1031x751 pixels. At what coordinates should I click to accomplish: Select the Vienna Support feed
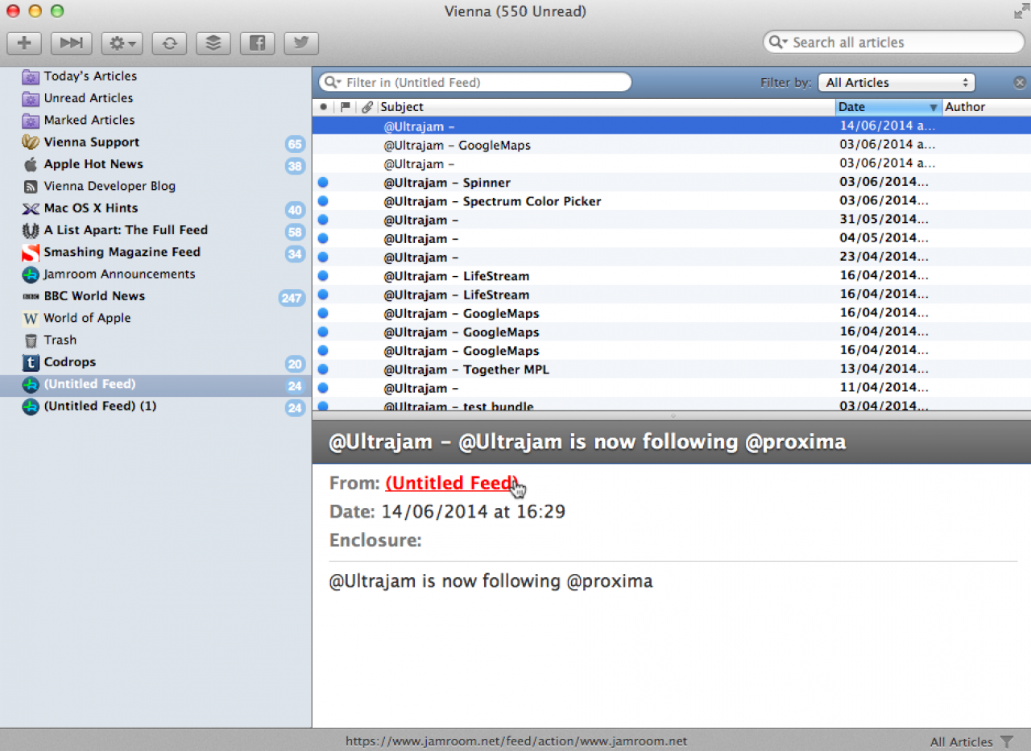coord(92,142)
